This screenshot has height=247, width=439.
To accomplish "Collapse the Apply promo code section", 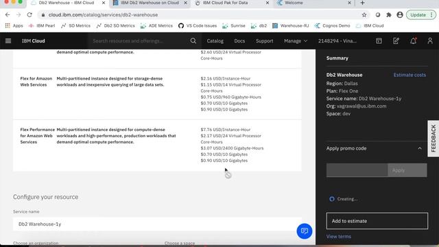I will coord(419,148).
